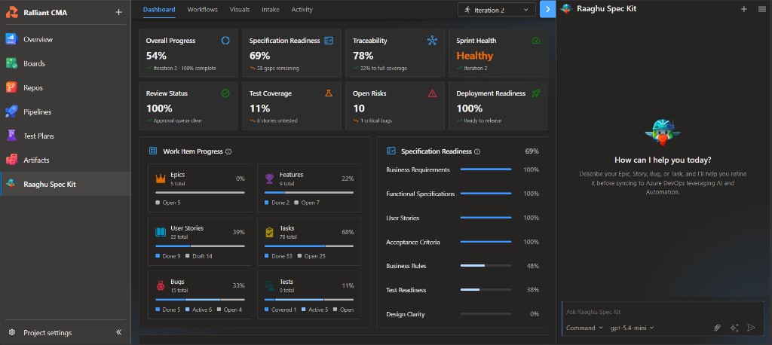Viewport: 772px width, 345px height.
Task: Click the Test Coverage flask icon
Action: [329, 93]
